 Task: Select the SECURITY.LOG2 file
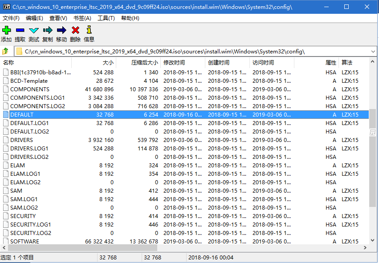tap(31, 233)
